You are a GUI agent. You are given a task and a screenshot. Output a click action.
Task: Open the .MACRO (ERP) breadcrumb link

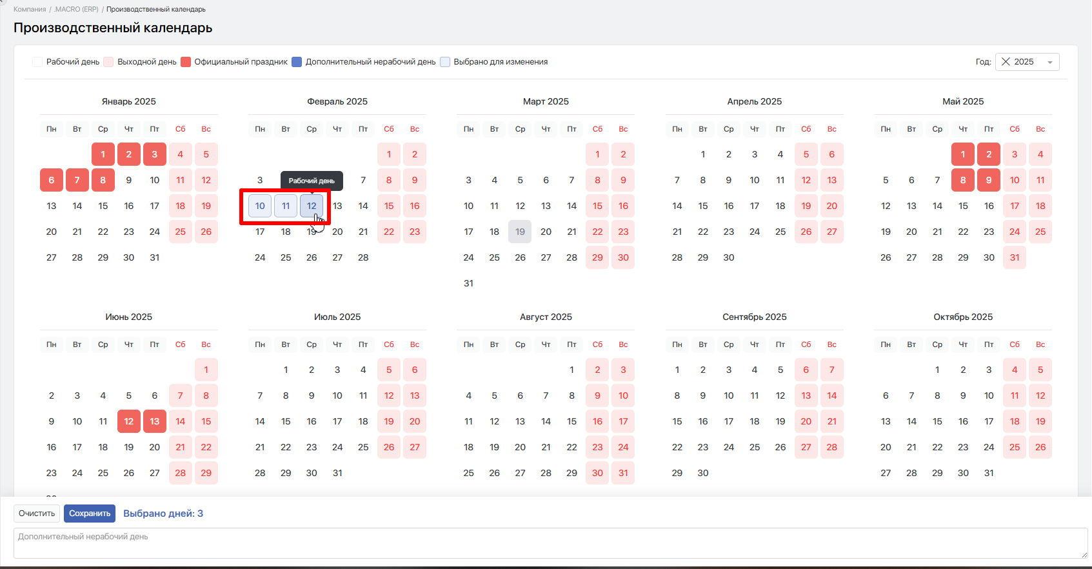coord(76,10)
